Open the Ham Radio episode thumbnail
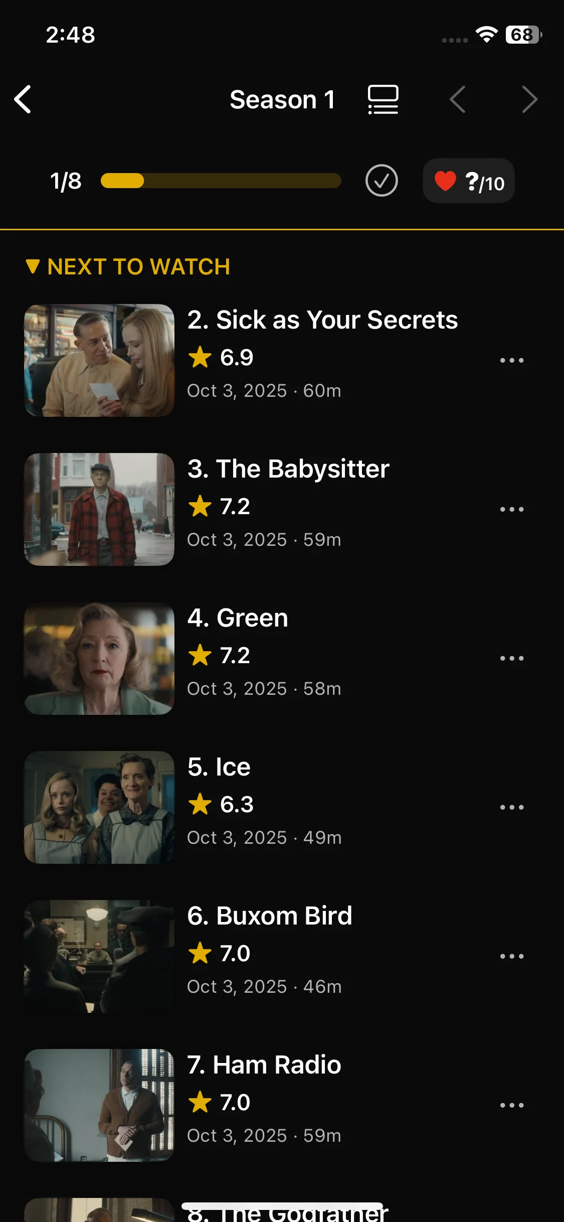This screenshot has width=564, height=1222. tap(99, 1105)
